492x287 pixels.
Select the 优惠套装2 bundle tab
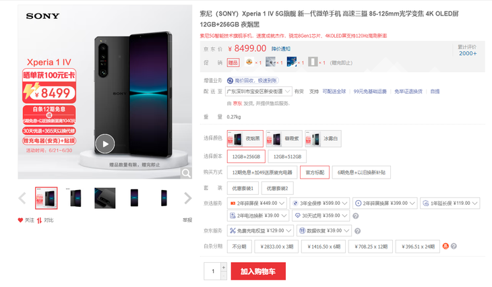pos(278,188)
